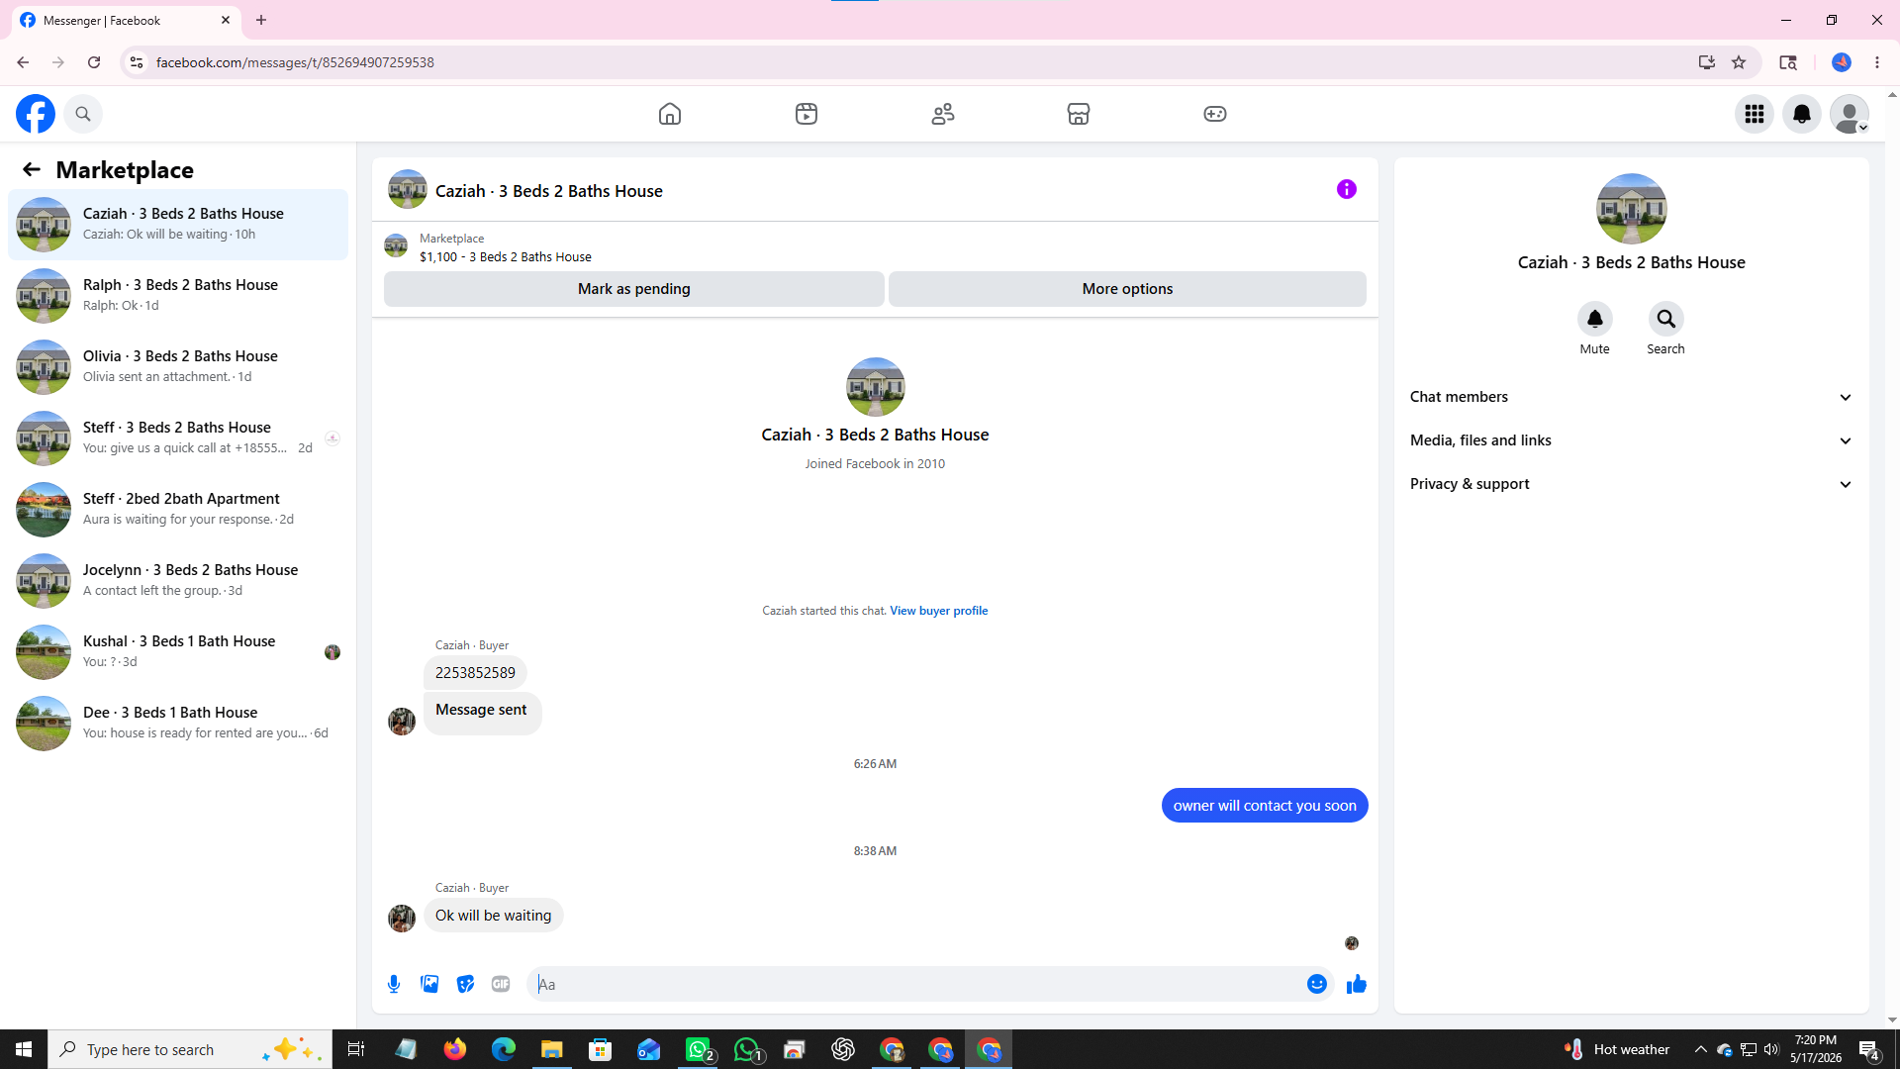Go back in browser history

tap(23, 62)
